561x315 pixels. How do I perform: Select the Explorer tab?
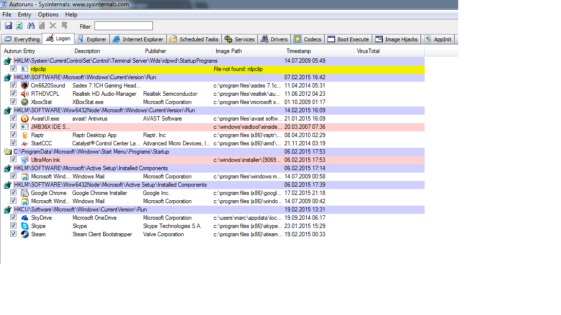tap(92, 39)
